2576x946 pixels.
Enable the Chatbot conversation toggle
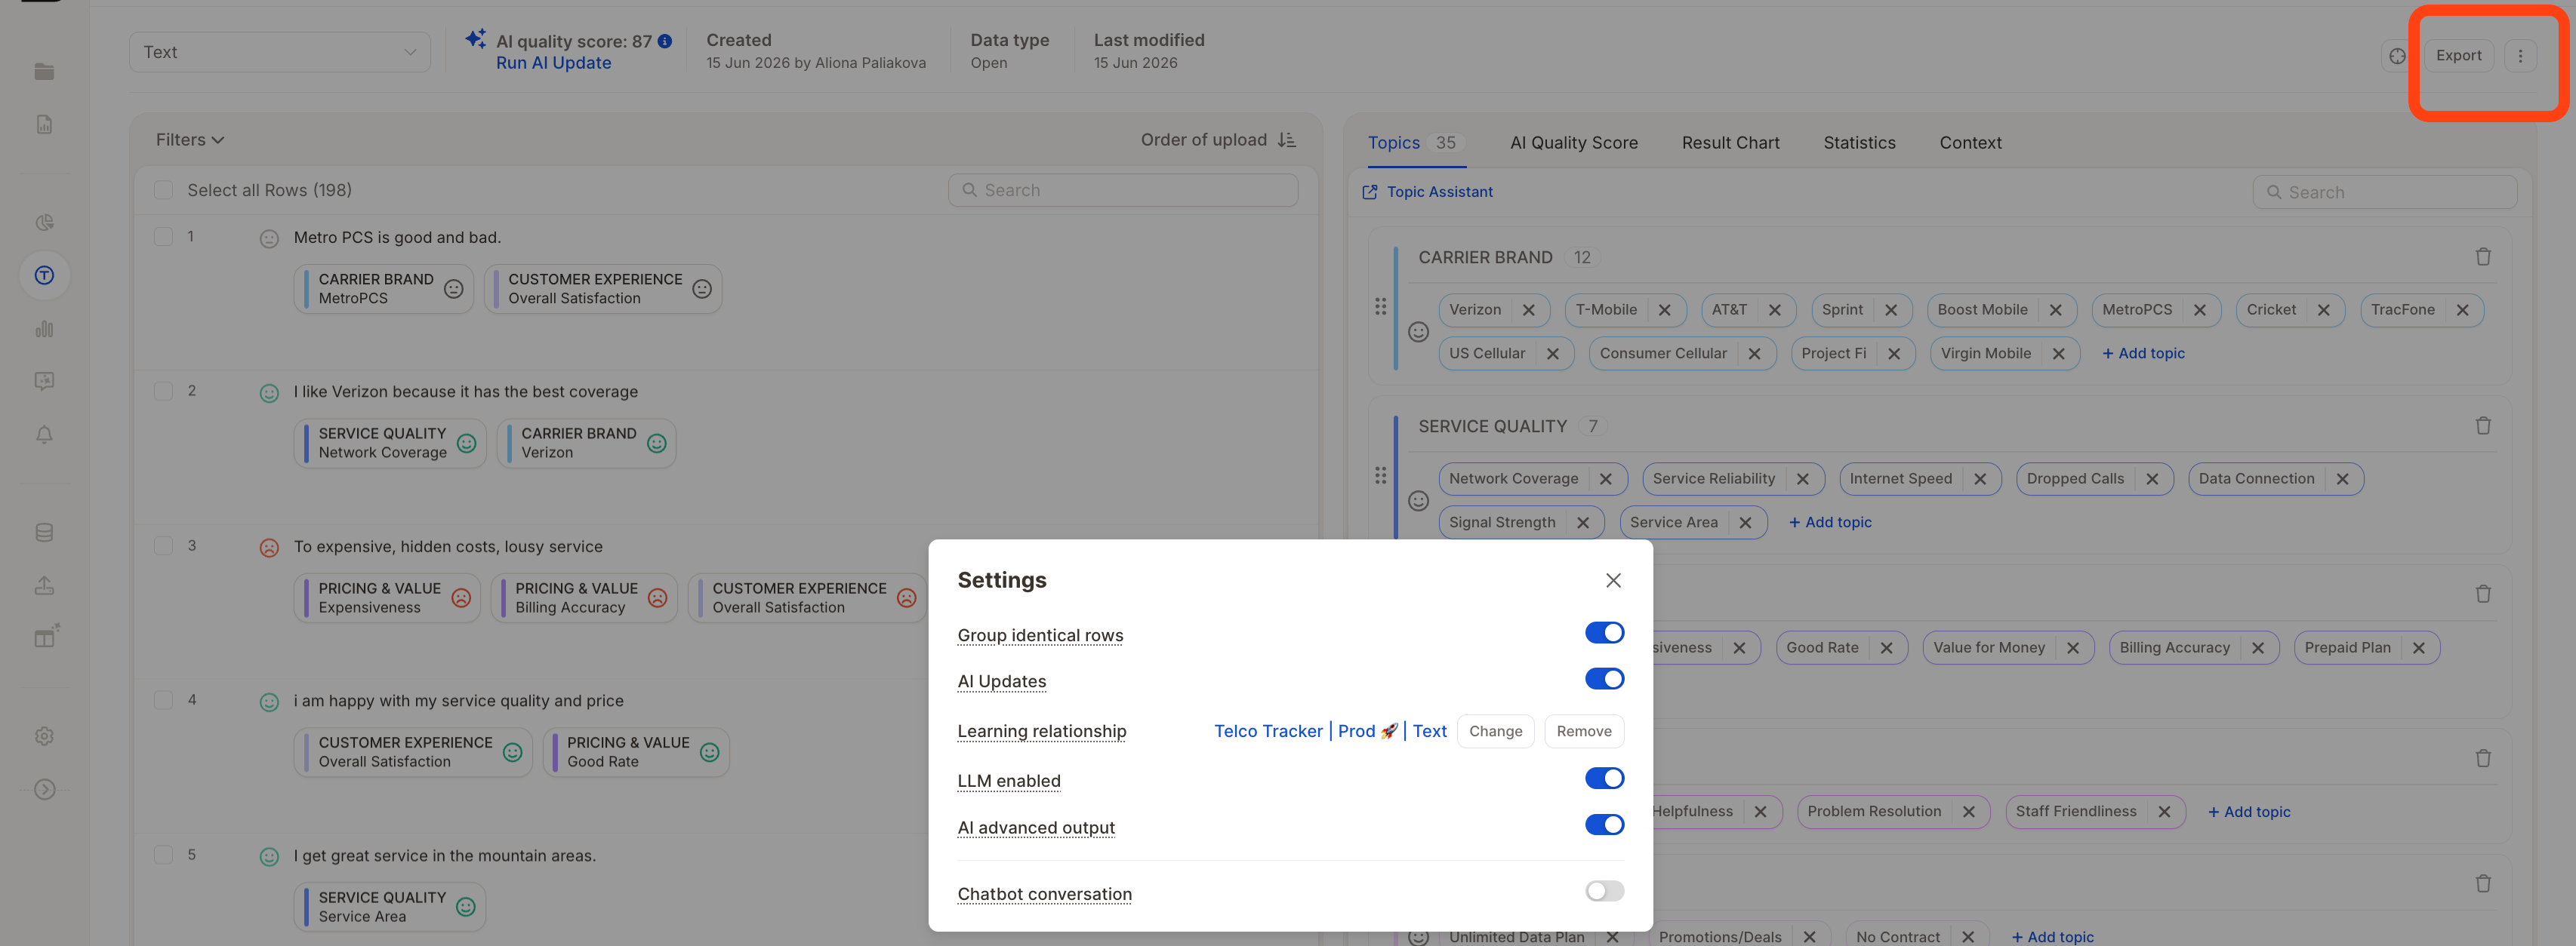tap(1604, 891)
